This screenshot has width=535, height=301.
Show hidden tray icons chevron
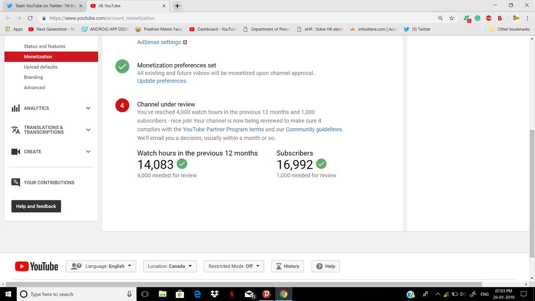point(438,294)
